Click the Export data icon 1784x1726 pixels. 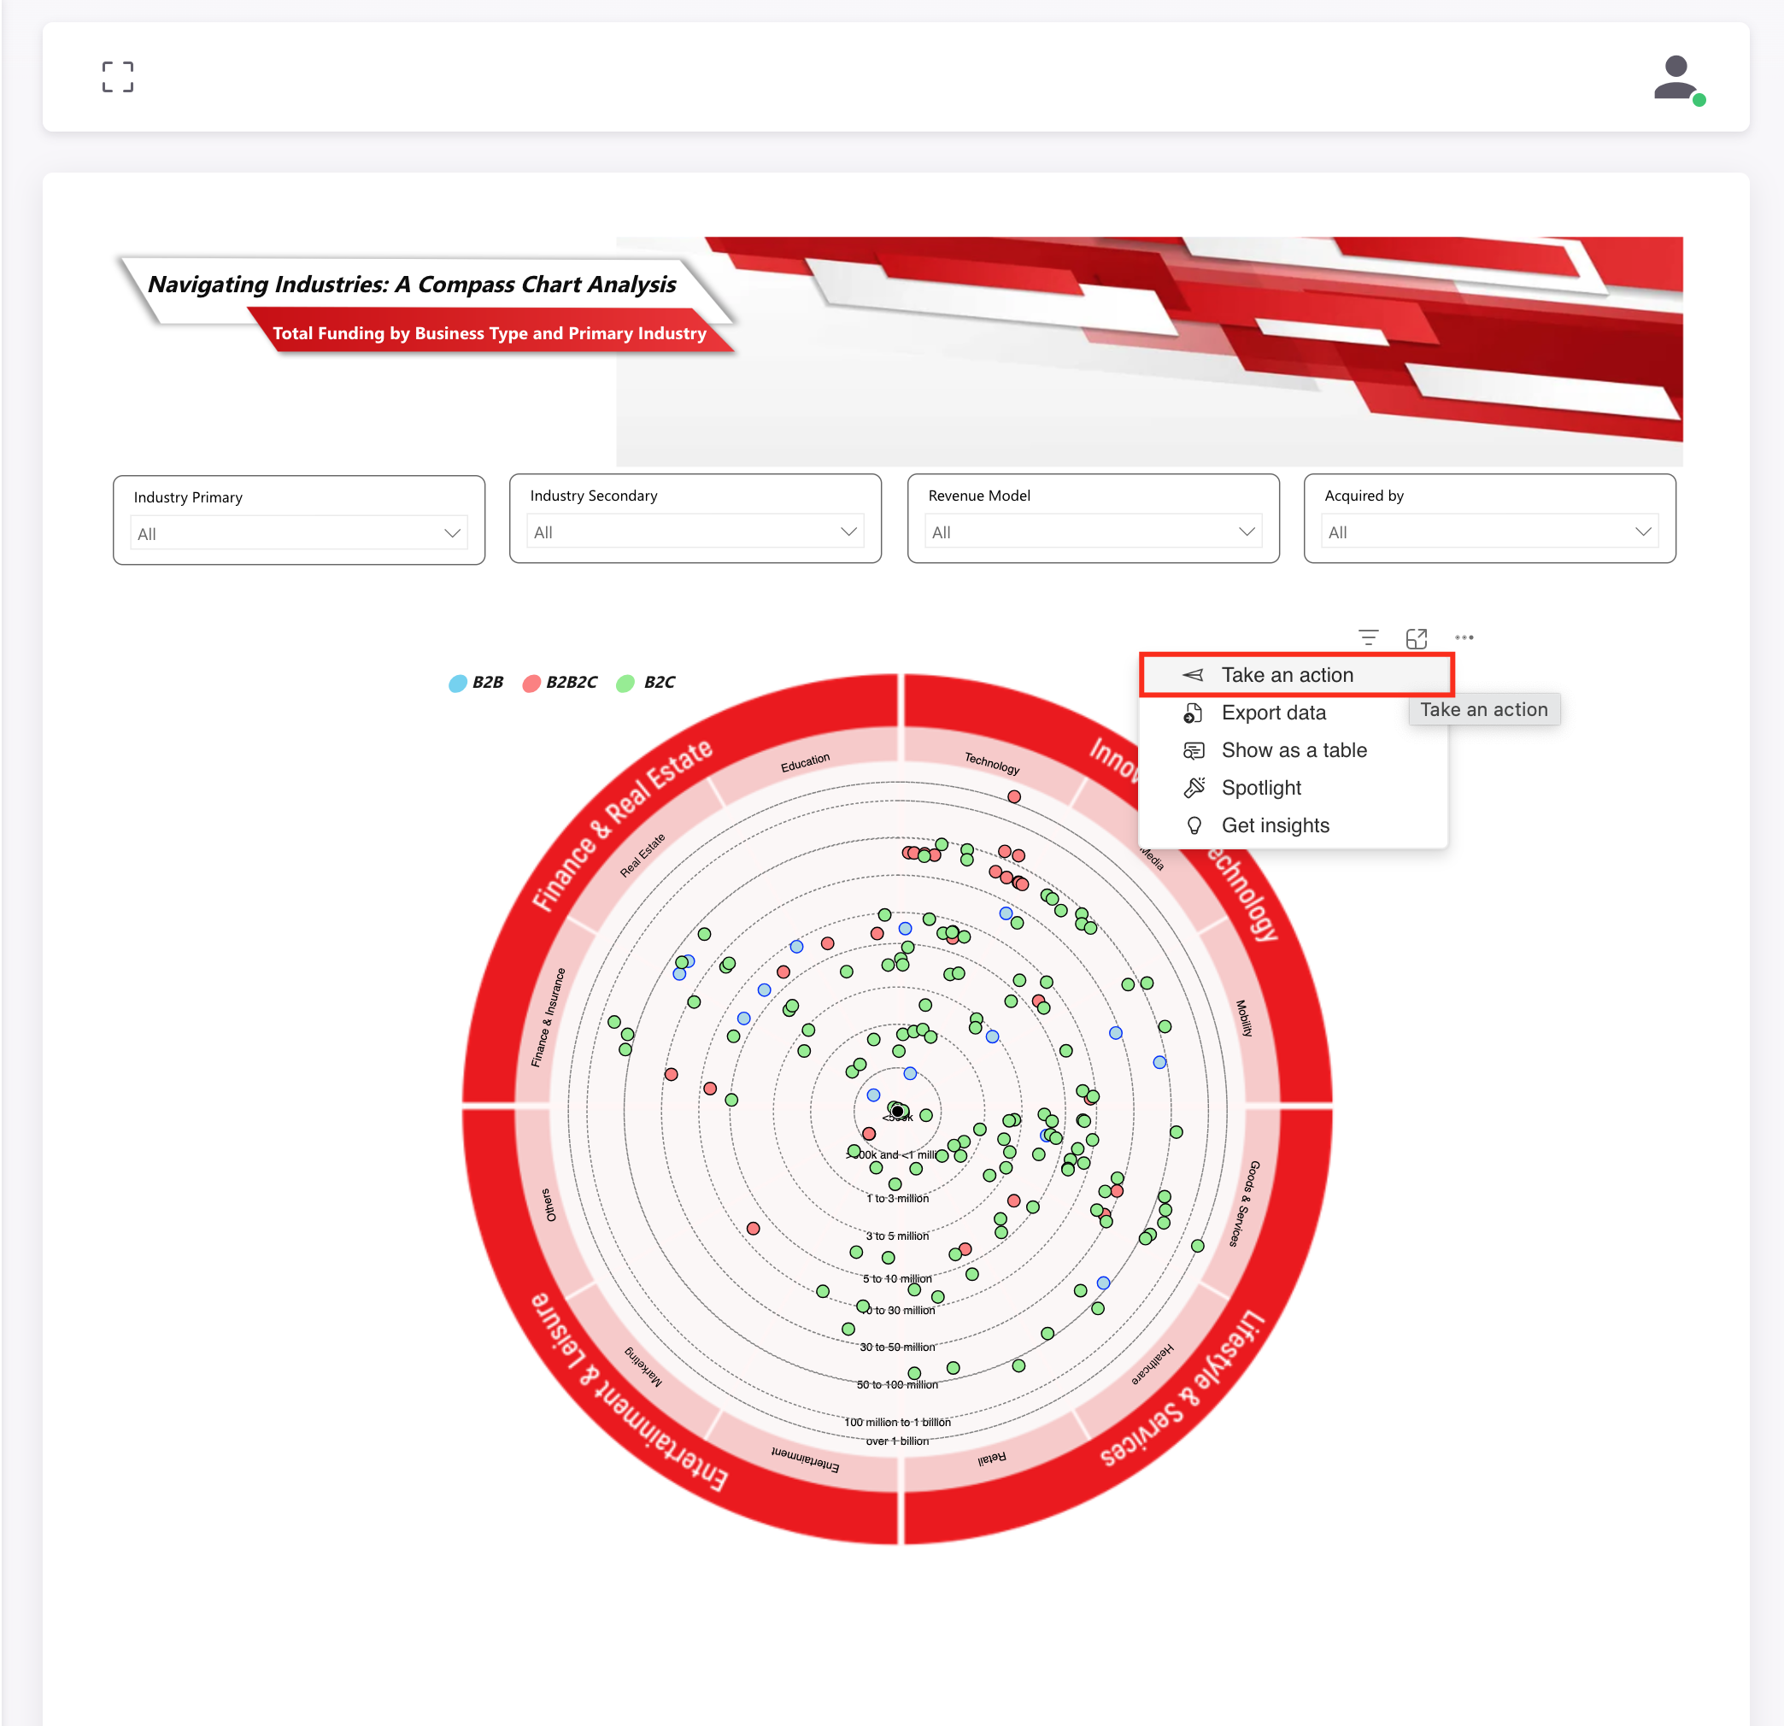click(x=1194, y=713)
